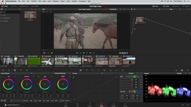Open the File menu

tap(19, 1)
